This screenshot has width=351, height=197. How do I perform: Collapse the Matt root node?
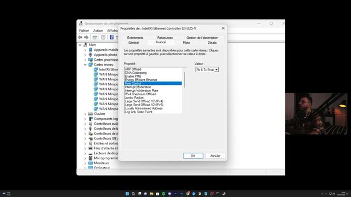pos(80,45)
